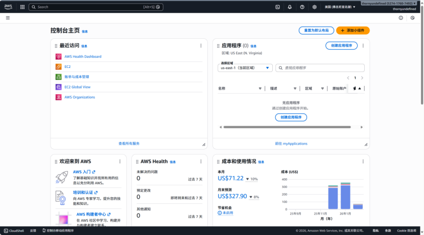This screenshot has height=235, width=424.
Task: Open the AWS services grid menu
Action: 22,7
